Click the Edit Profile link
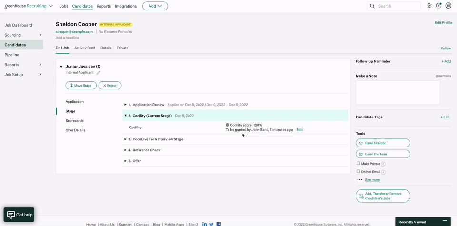 tap(443, 23)
